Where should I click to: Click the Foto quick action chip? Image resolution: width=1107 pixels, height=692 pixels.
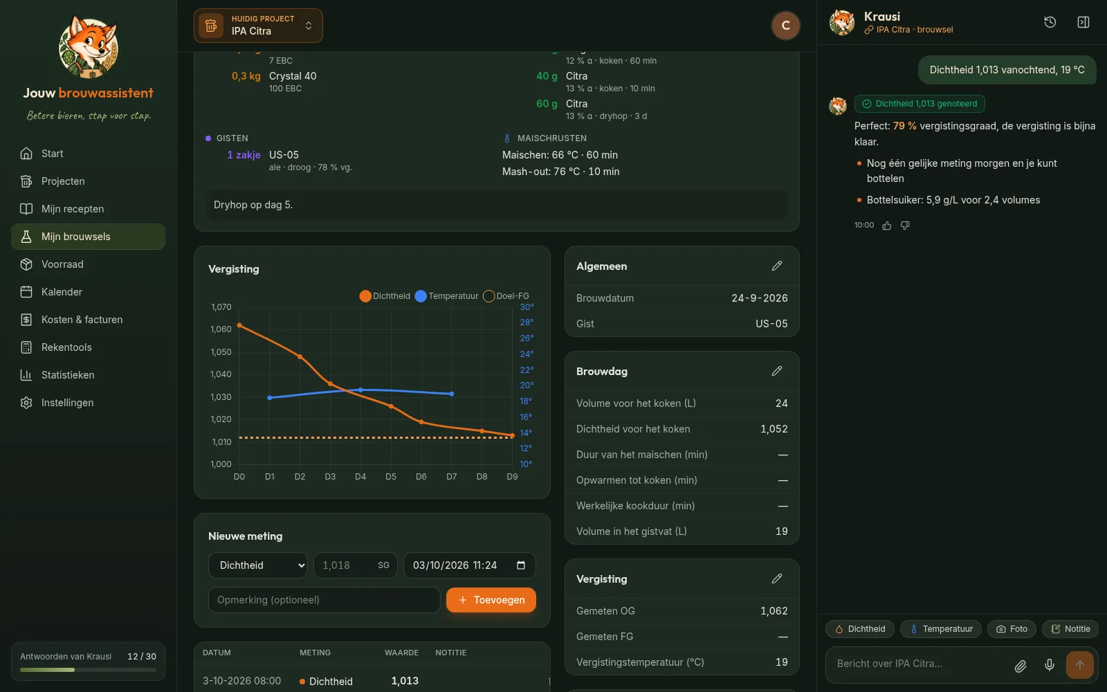coord(1012,629)
